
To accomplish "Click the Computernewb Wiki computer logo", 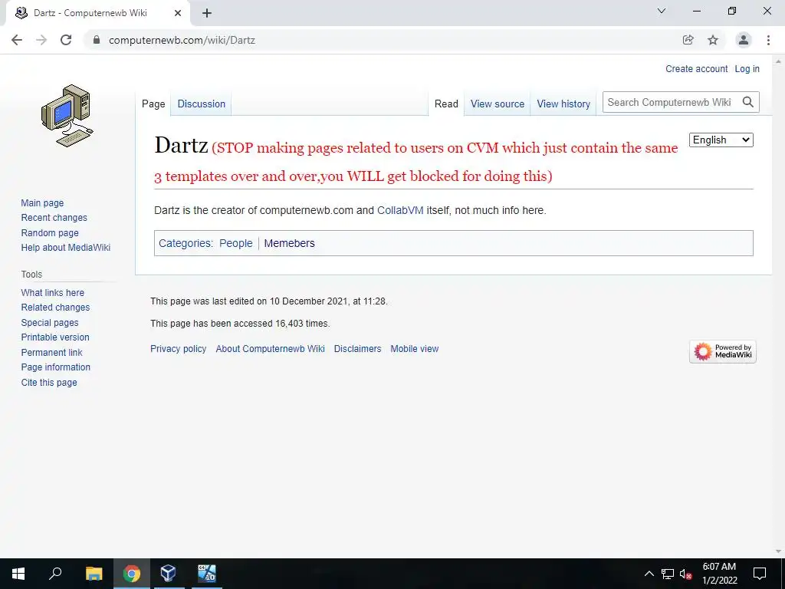I will coord(67,116).
